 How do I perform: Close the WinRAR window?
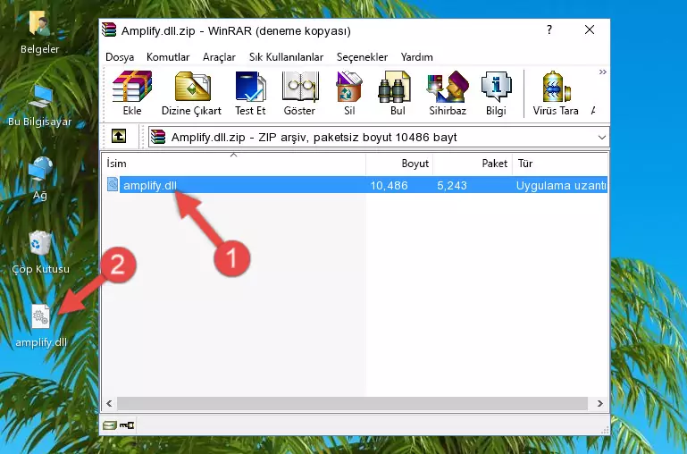click(590, 29)
